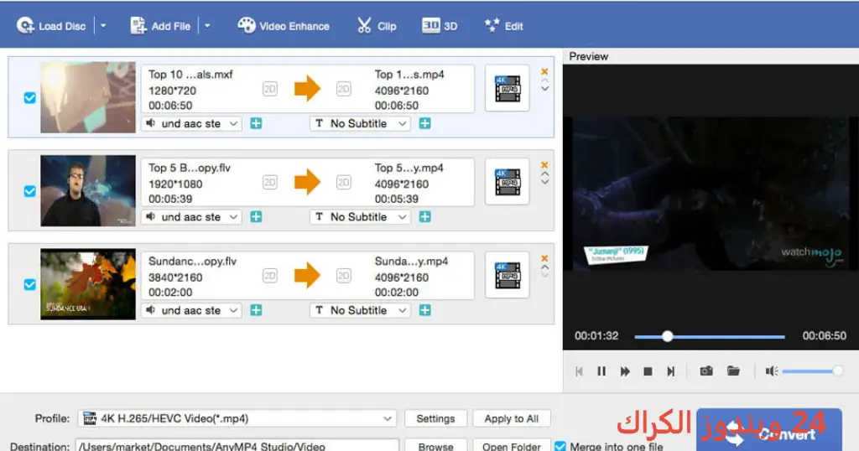
Task: Mute the preview with the speaker icon
Action: [x=772, y=371]
